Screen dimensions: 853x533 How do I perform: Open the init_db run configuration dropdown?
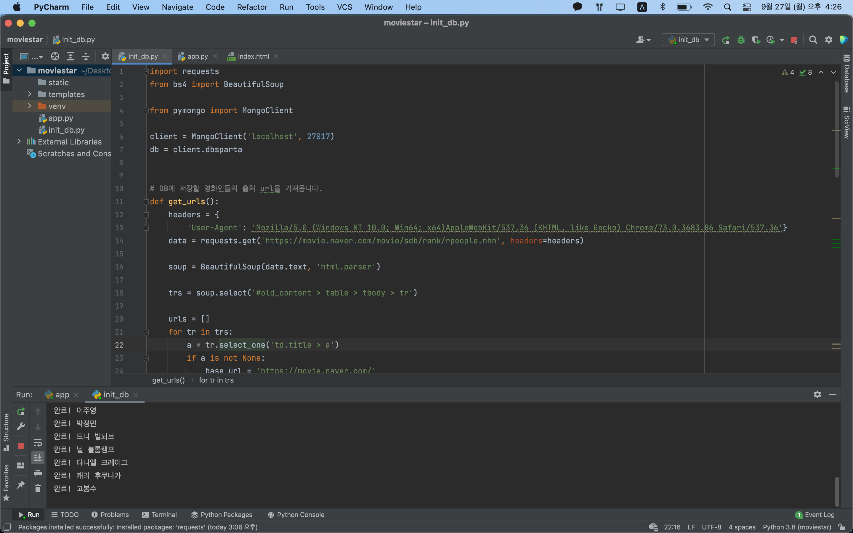688,40
